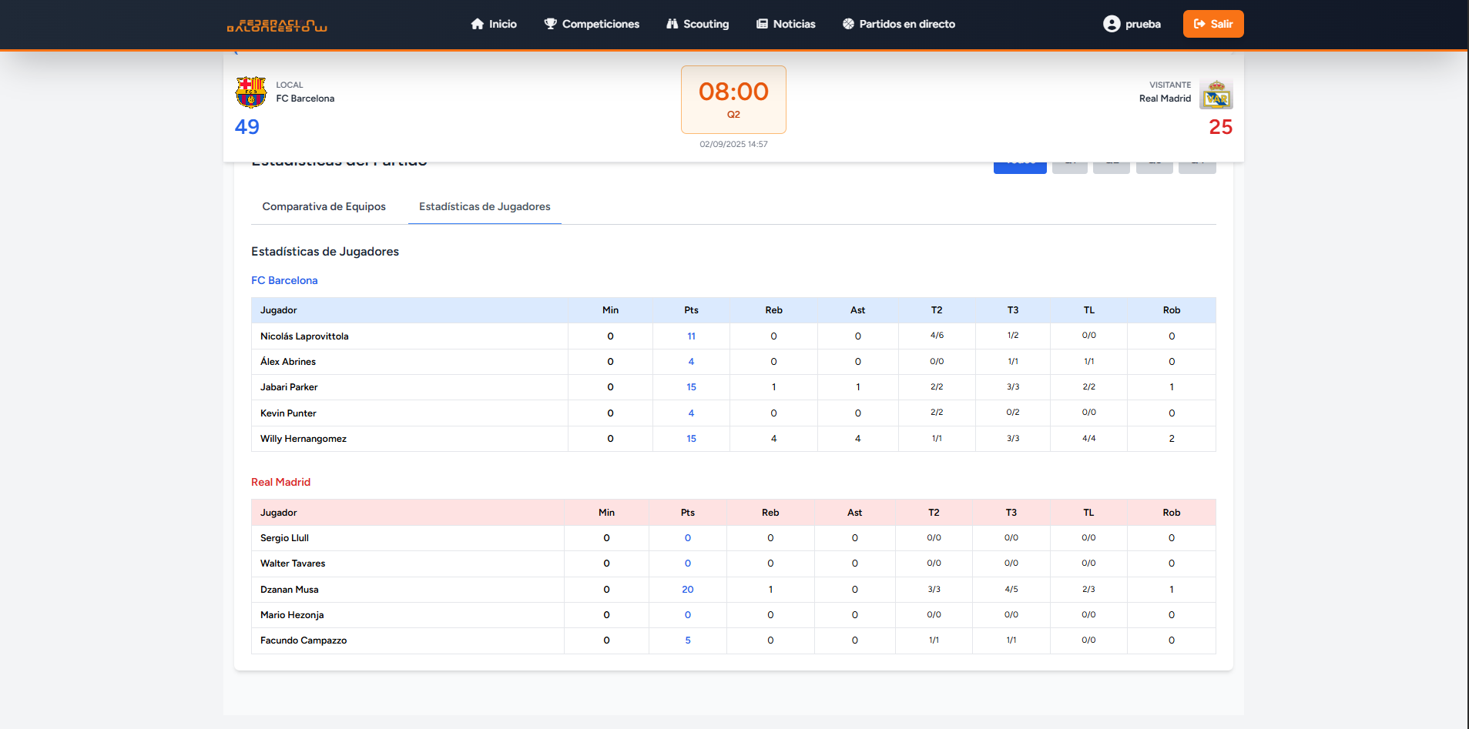Viewport: 1469px width, 729px height.
Task: Select the blue quarter filter button
Action: [x=1019, y=166]
